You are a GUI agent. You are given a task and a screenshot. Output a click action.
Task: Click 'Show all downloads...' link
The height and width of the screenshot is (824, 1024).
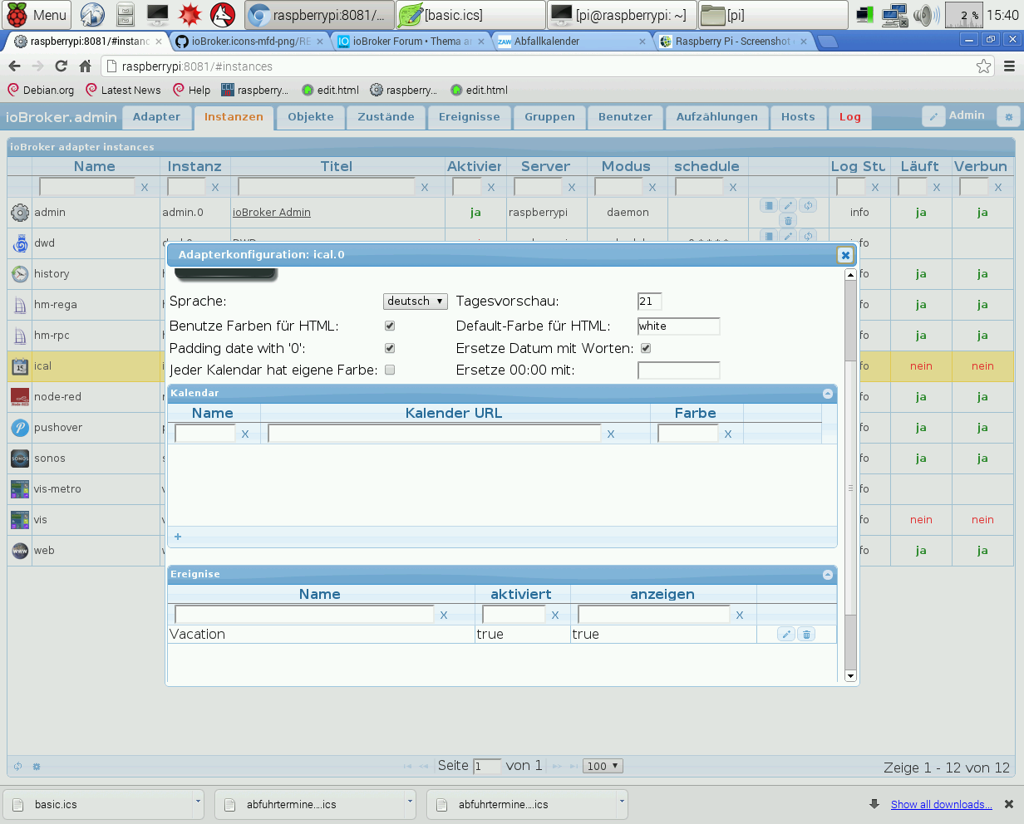point(941,804)
